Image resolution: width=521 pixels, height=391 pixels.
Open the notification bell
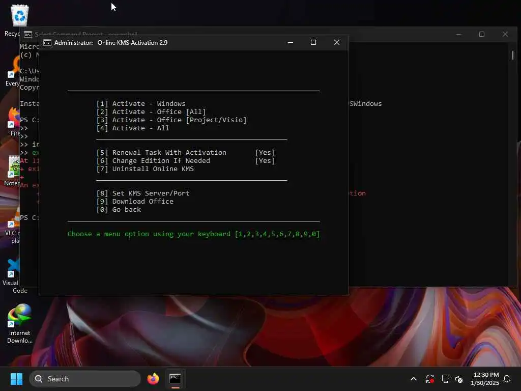pos(507,379)
